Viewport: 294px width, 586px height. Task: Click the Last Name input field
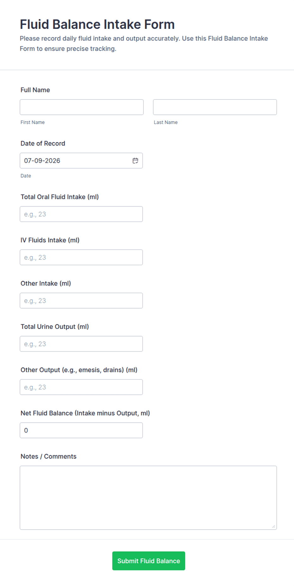[x=215, y=107]
